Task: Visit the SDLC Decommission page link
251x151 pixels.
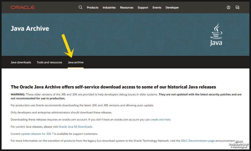Action: tap(198, 141)
